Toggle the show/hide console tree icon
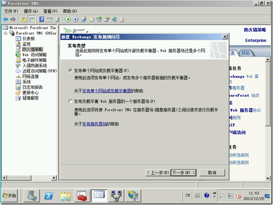273x205 pixels. pyautogui.click(x=32, y=19)
